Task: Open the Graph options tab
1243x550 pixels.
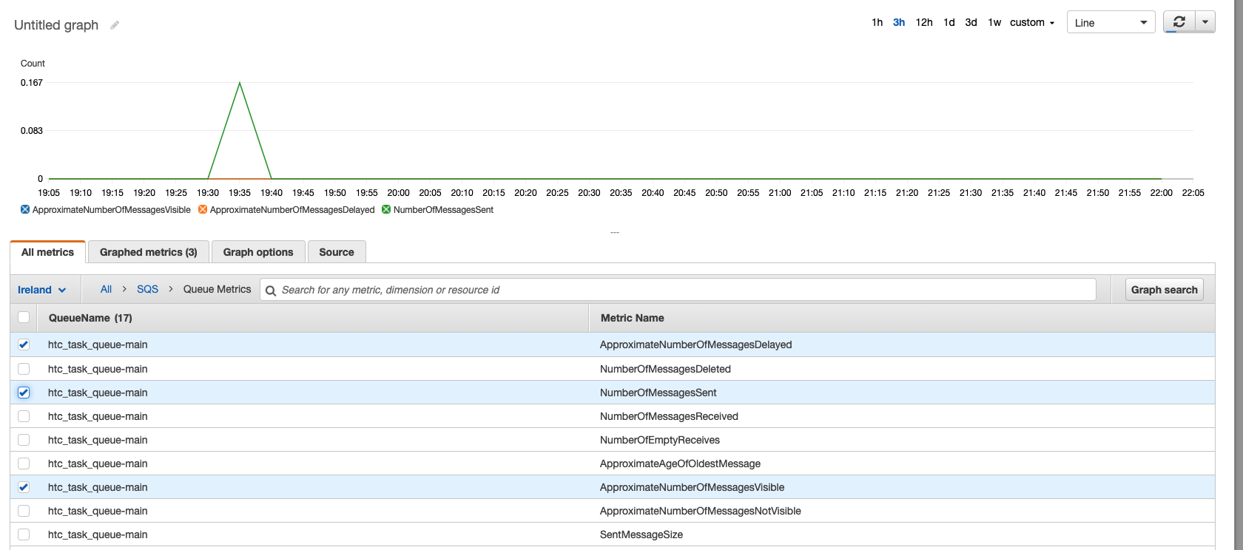Action: pyautogui.click(x=258, y=252)
